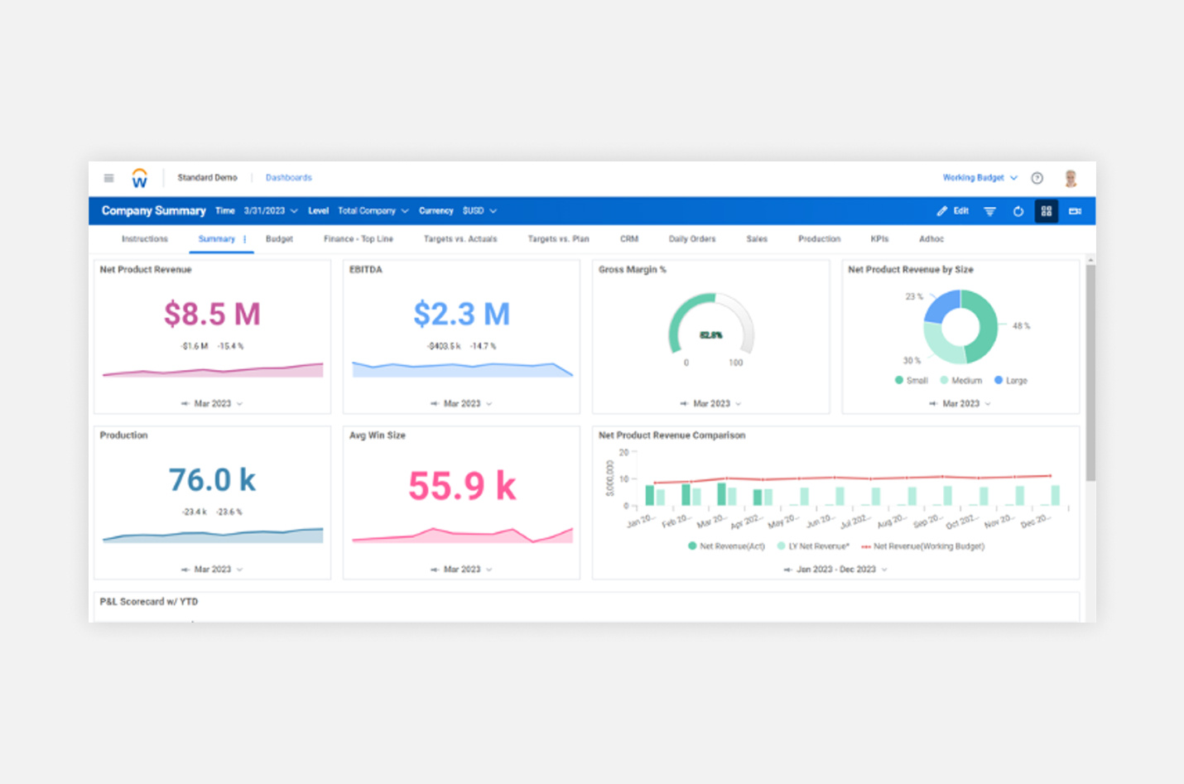Open the Working Budget dropdown
The width and height of the screenshot is (1184, 784).
[x=978, y=177]
